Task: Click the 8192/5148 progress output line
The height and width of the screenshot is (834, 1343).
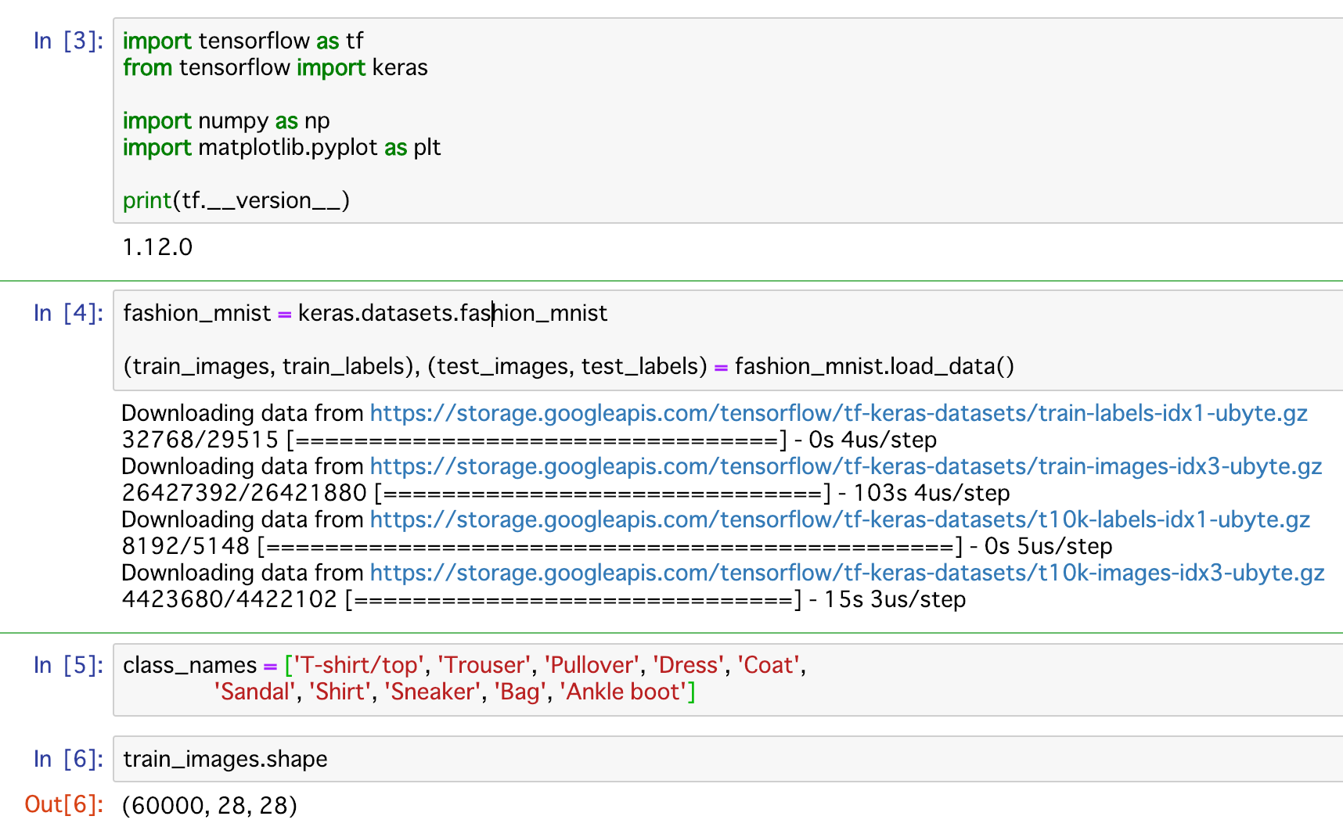Action: click(x=617, y=546)
